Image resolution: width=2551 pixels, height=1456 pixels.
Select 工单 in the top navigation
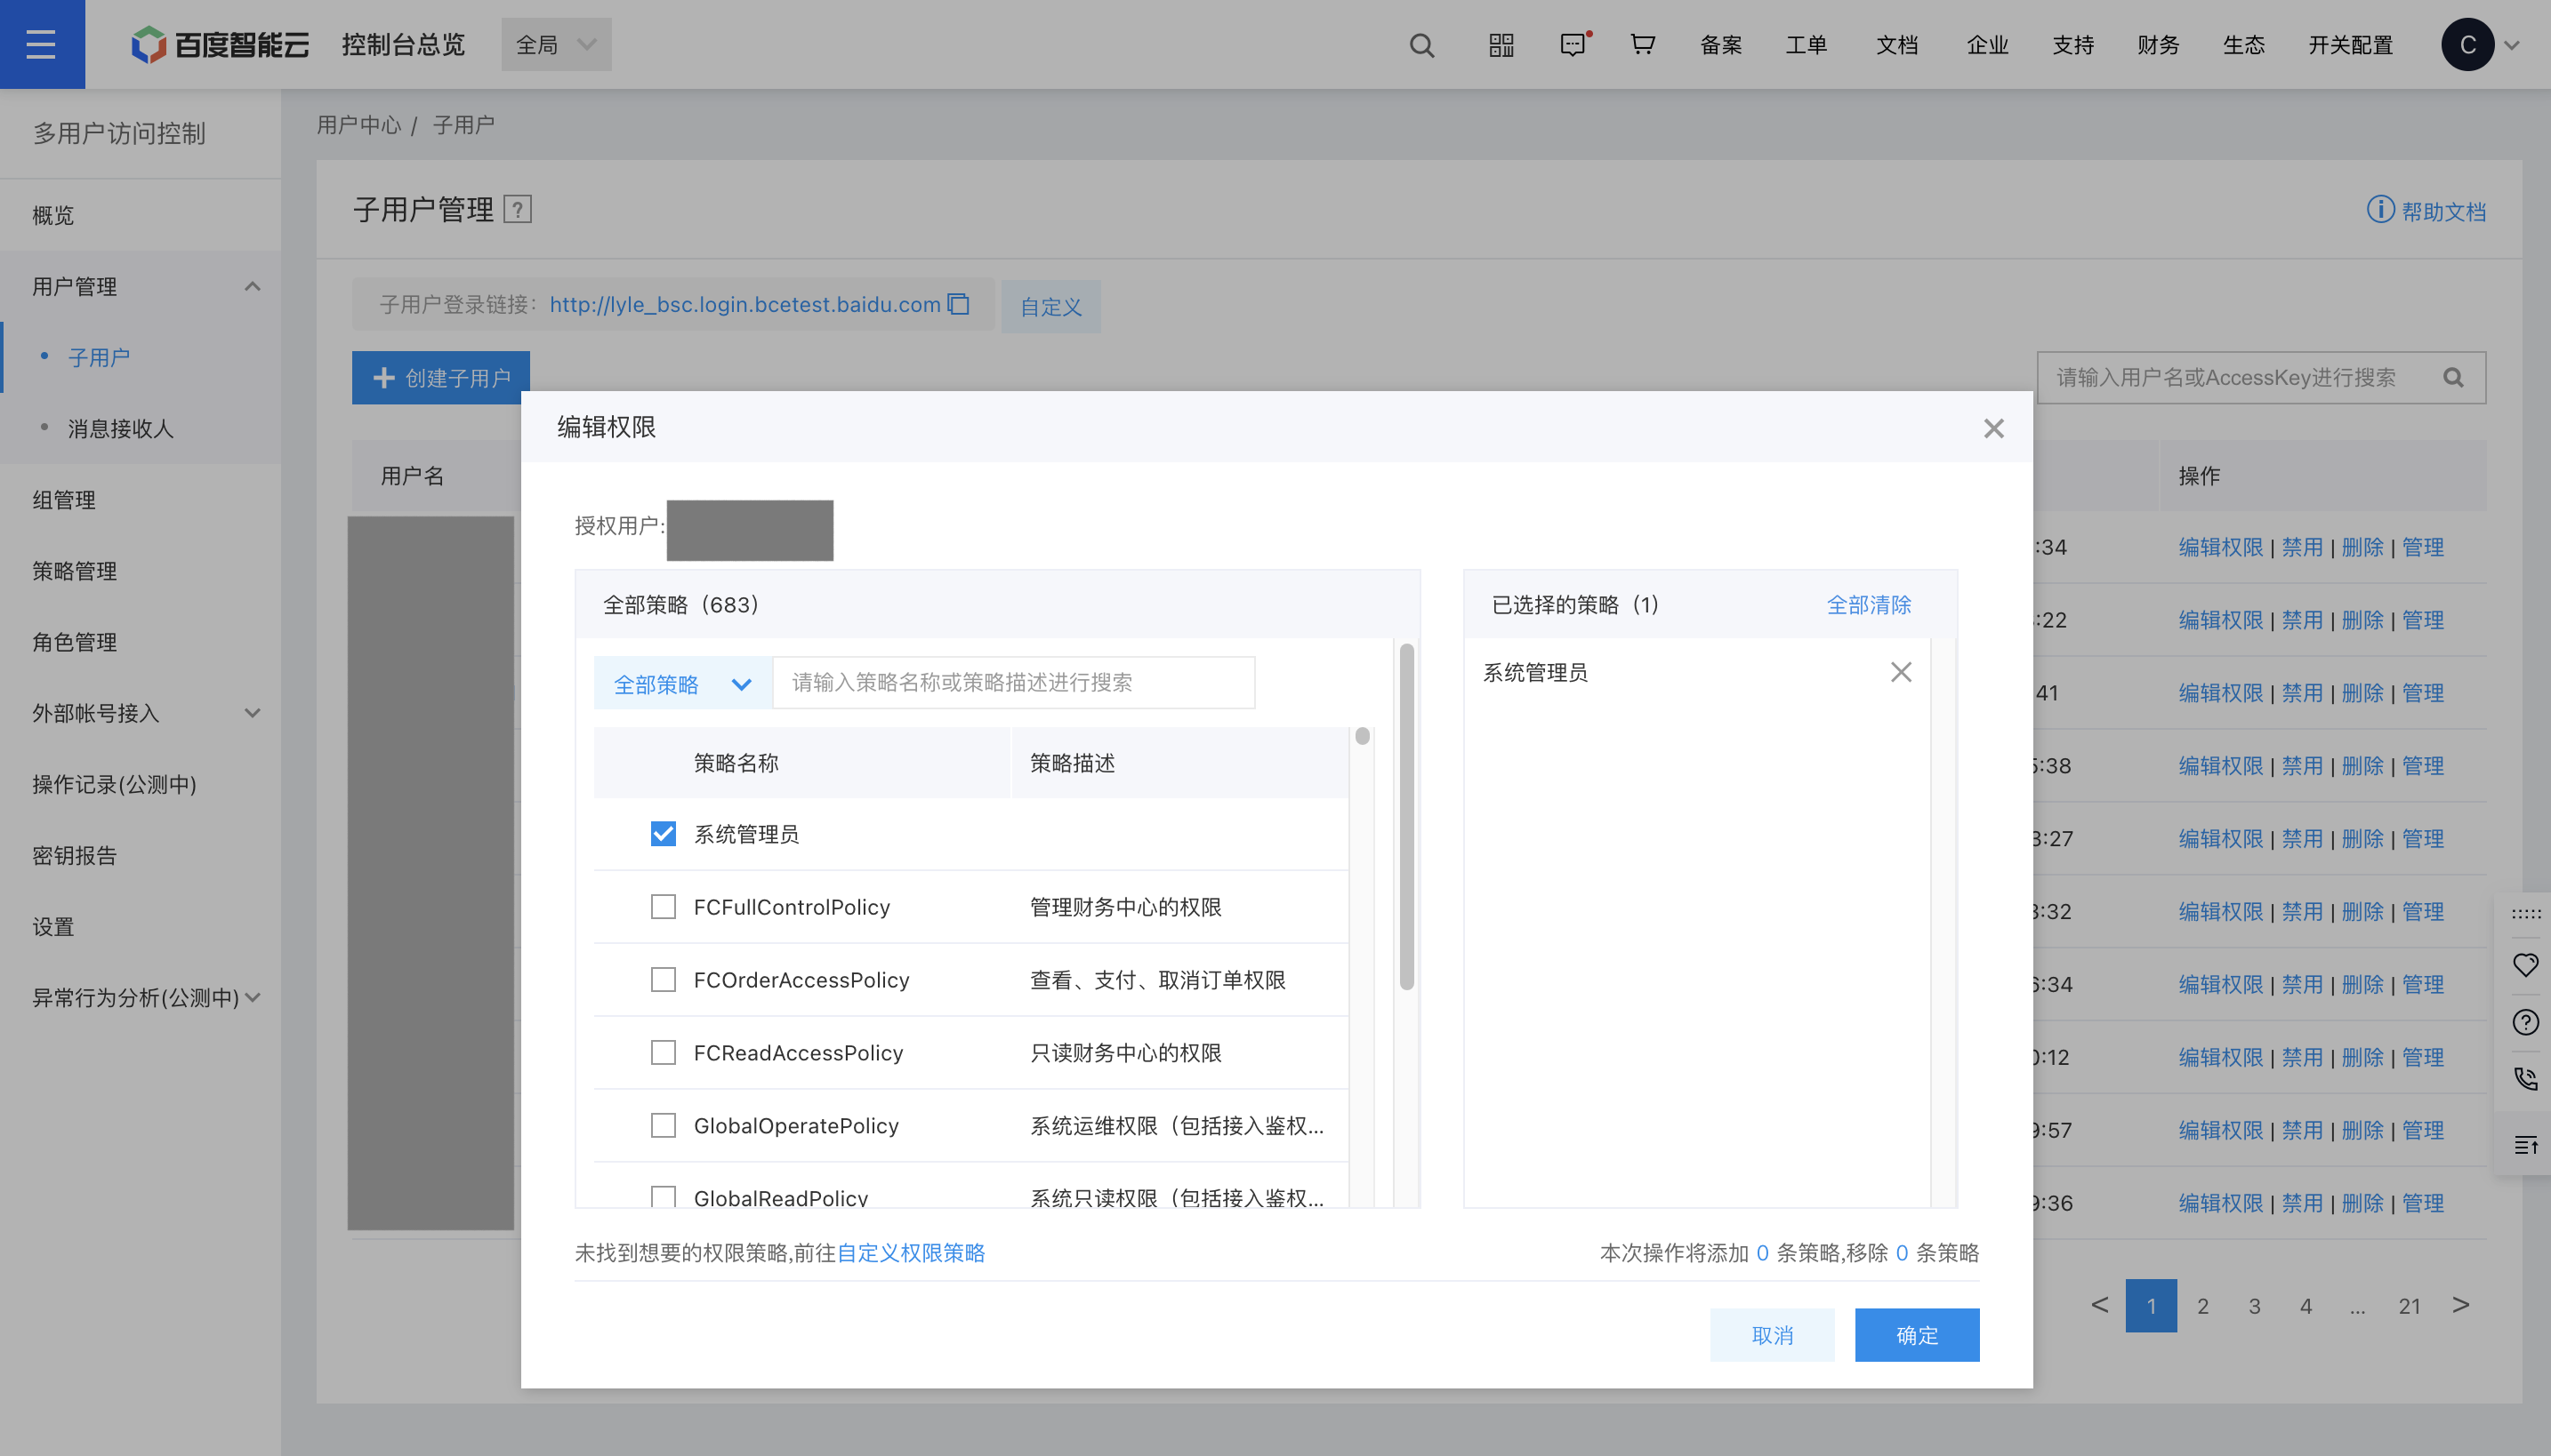click(x=1807, y=45)
